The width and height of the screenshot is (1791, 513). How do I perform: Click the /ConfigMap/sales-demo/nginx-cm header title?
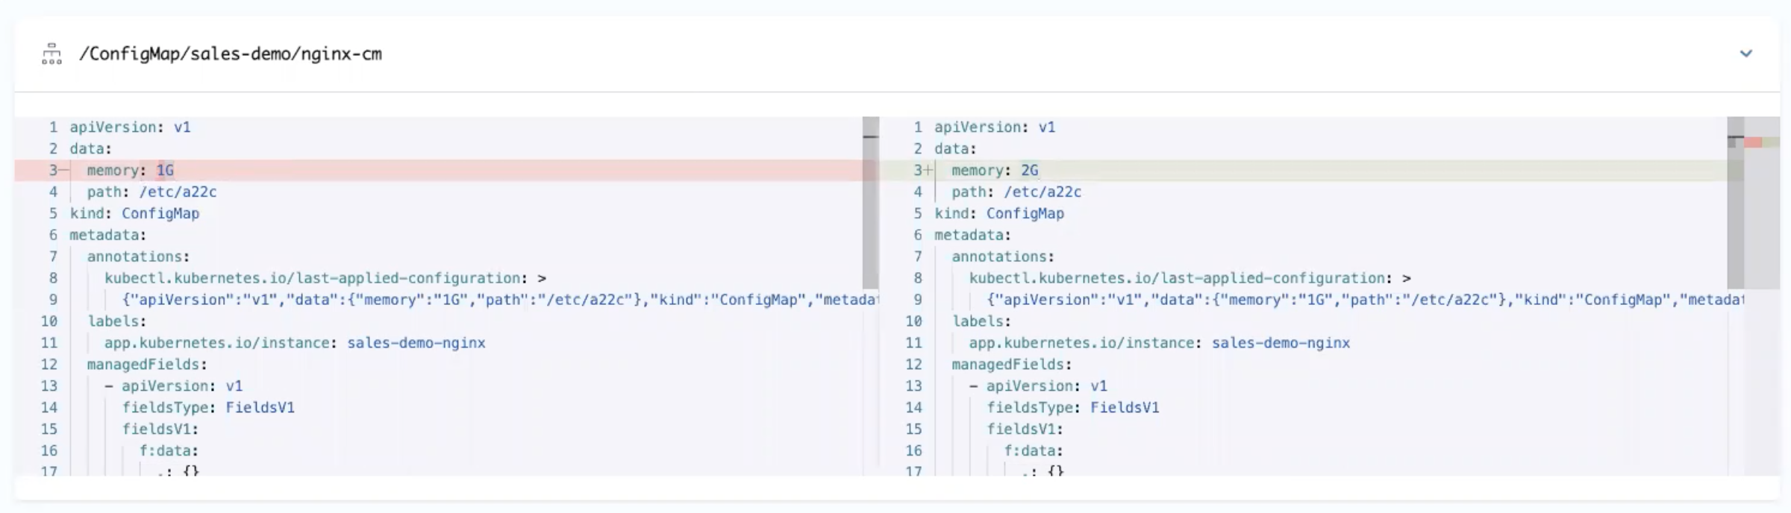[x=230, y=54]
